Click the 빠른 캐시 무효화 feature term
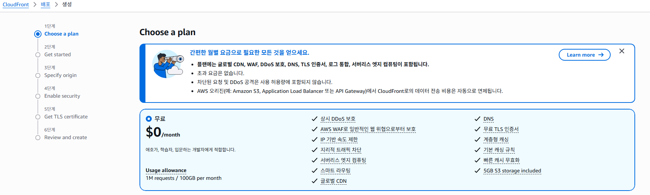 pyautogui.click(x=502, y=160)
